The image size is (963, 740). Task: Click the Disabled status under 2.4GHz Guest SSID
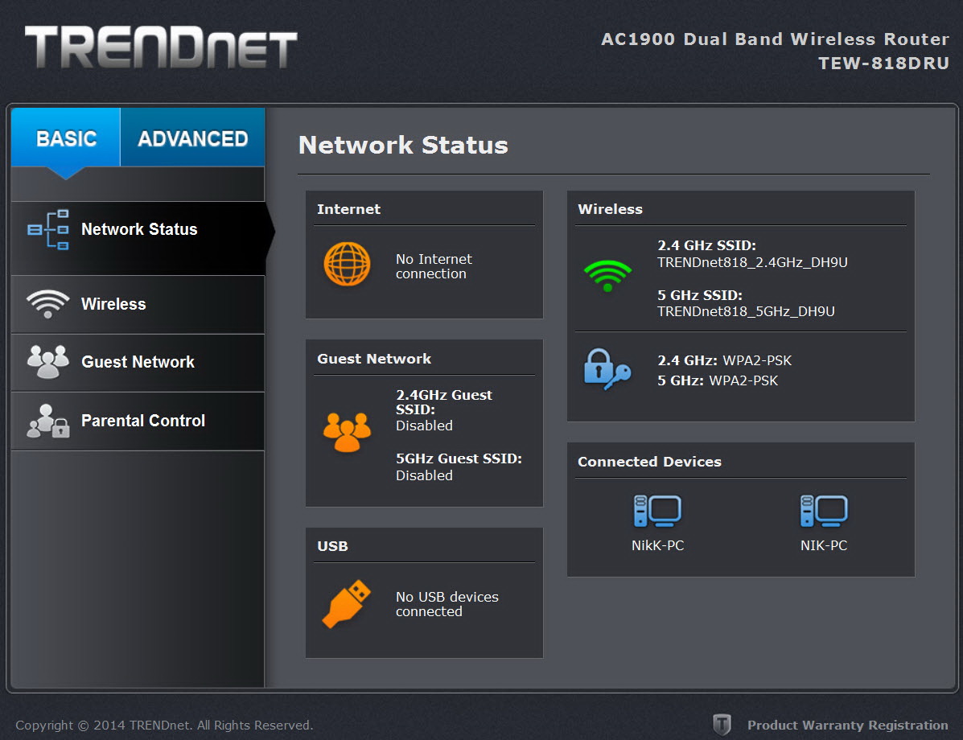pyautogui.click(x=424, y=425)
